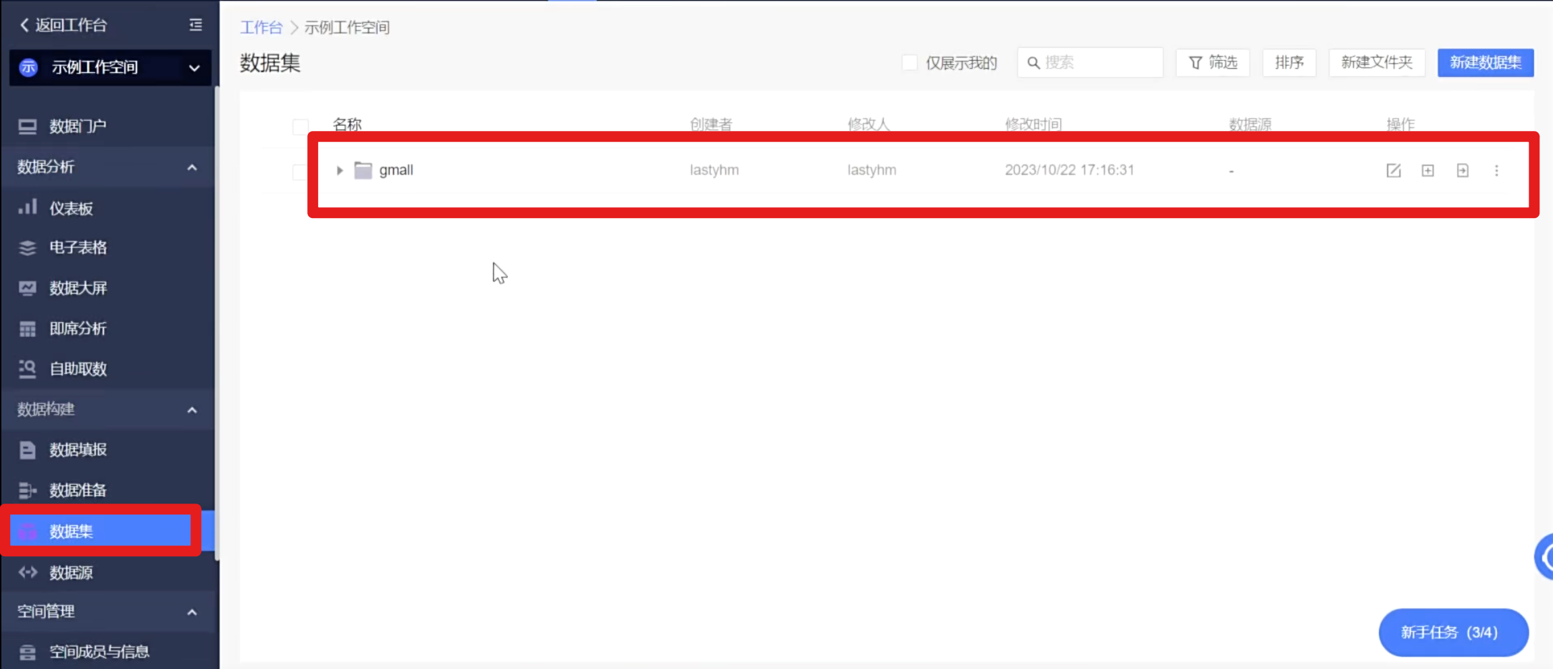Open the 筛选 filter button
Image resolution: width=1553 pixels, height=669 pixels.
click(x=1213, y=63)
